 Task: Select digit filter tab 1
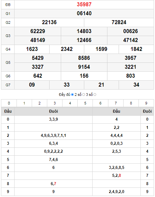click(x=24, y=103)
